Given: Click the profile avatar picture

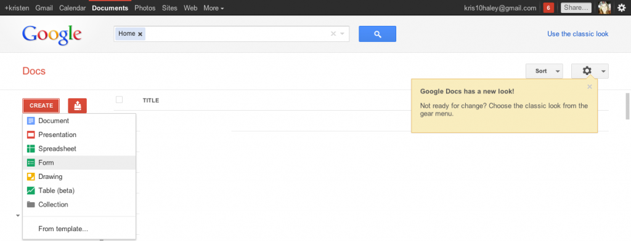Looking at the screenshot, I should point(605,7).
